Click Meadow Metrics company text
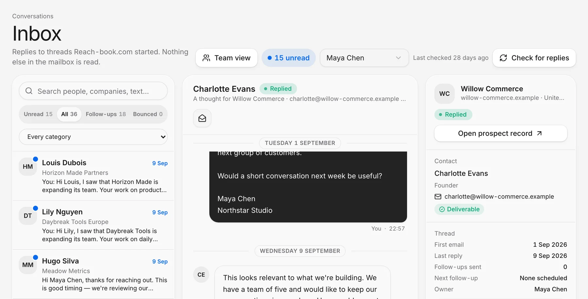 66,271
